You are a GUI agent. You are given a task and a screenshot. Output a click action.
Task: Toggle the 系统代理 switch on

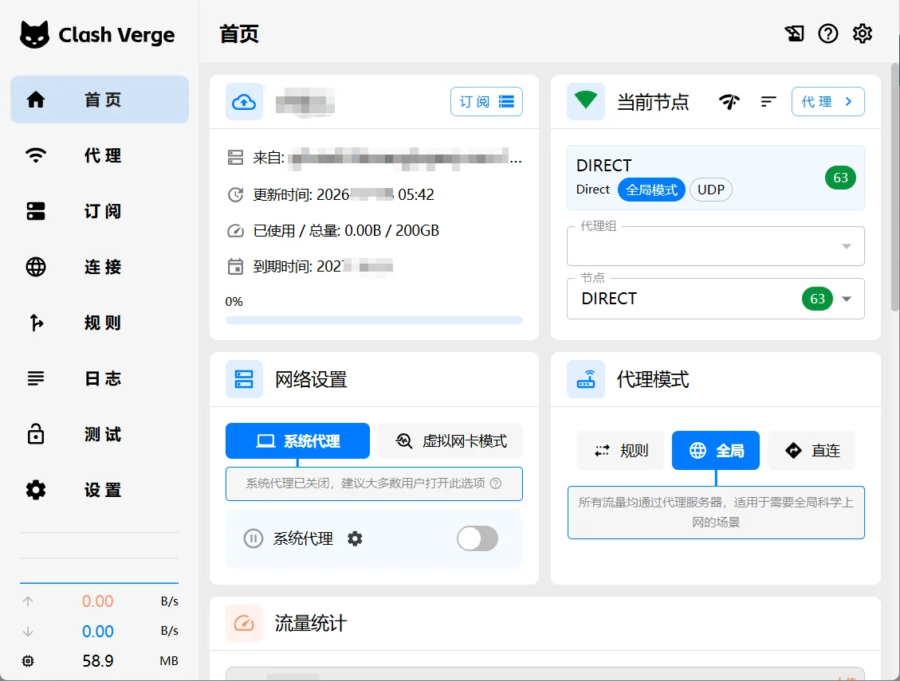coord(478,538)
